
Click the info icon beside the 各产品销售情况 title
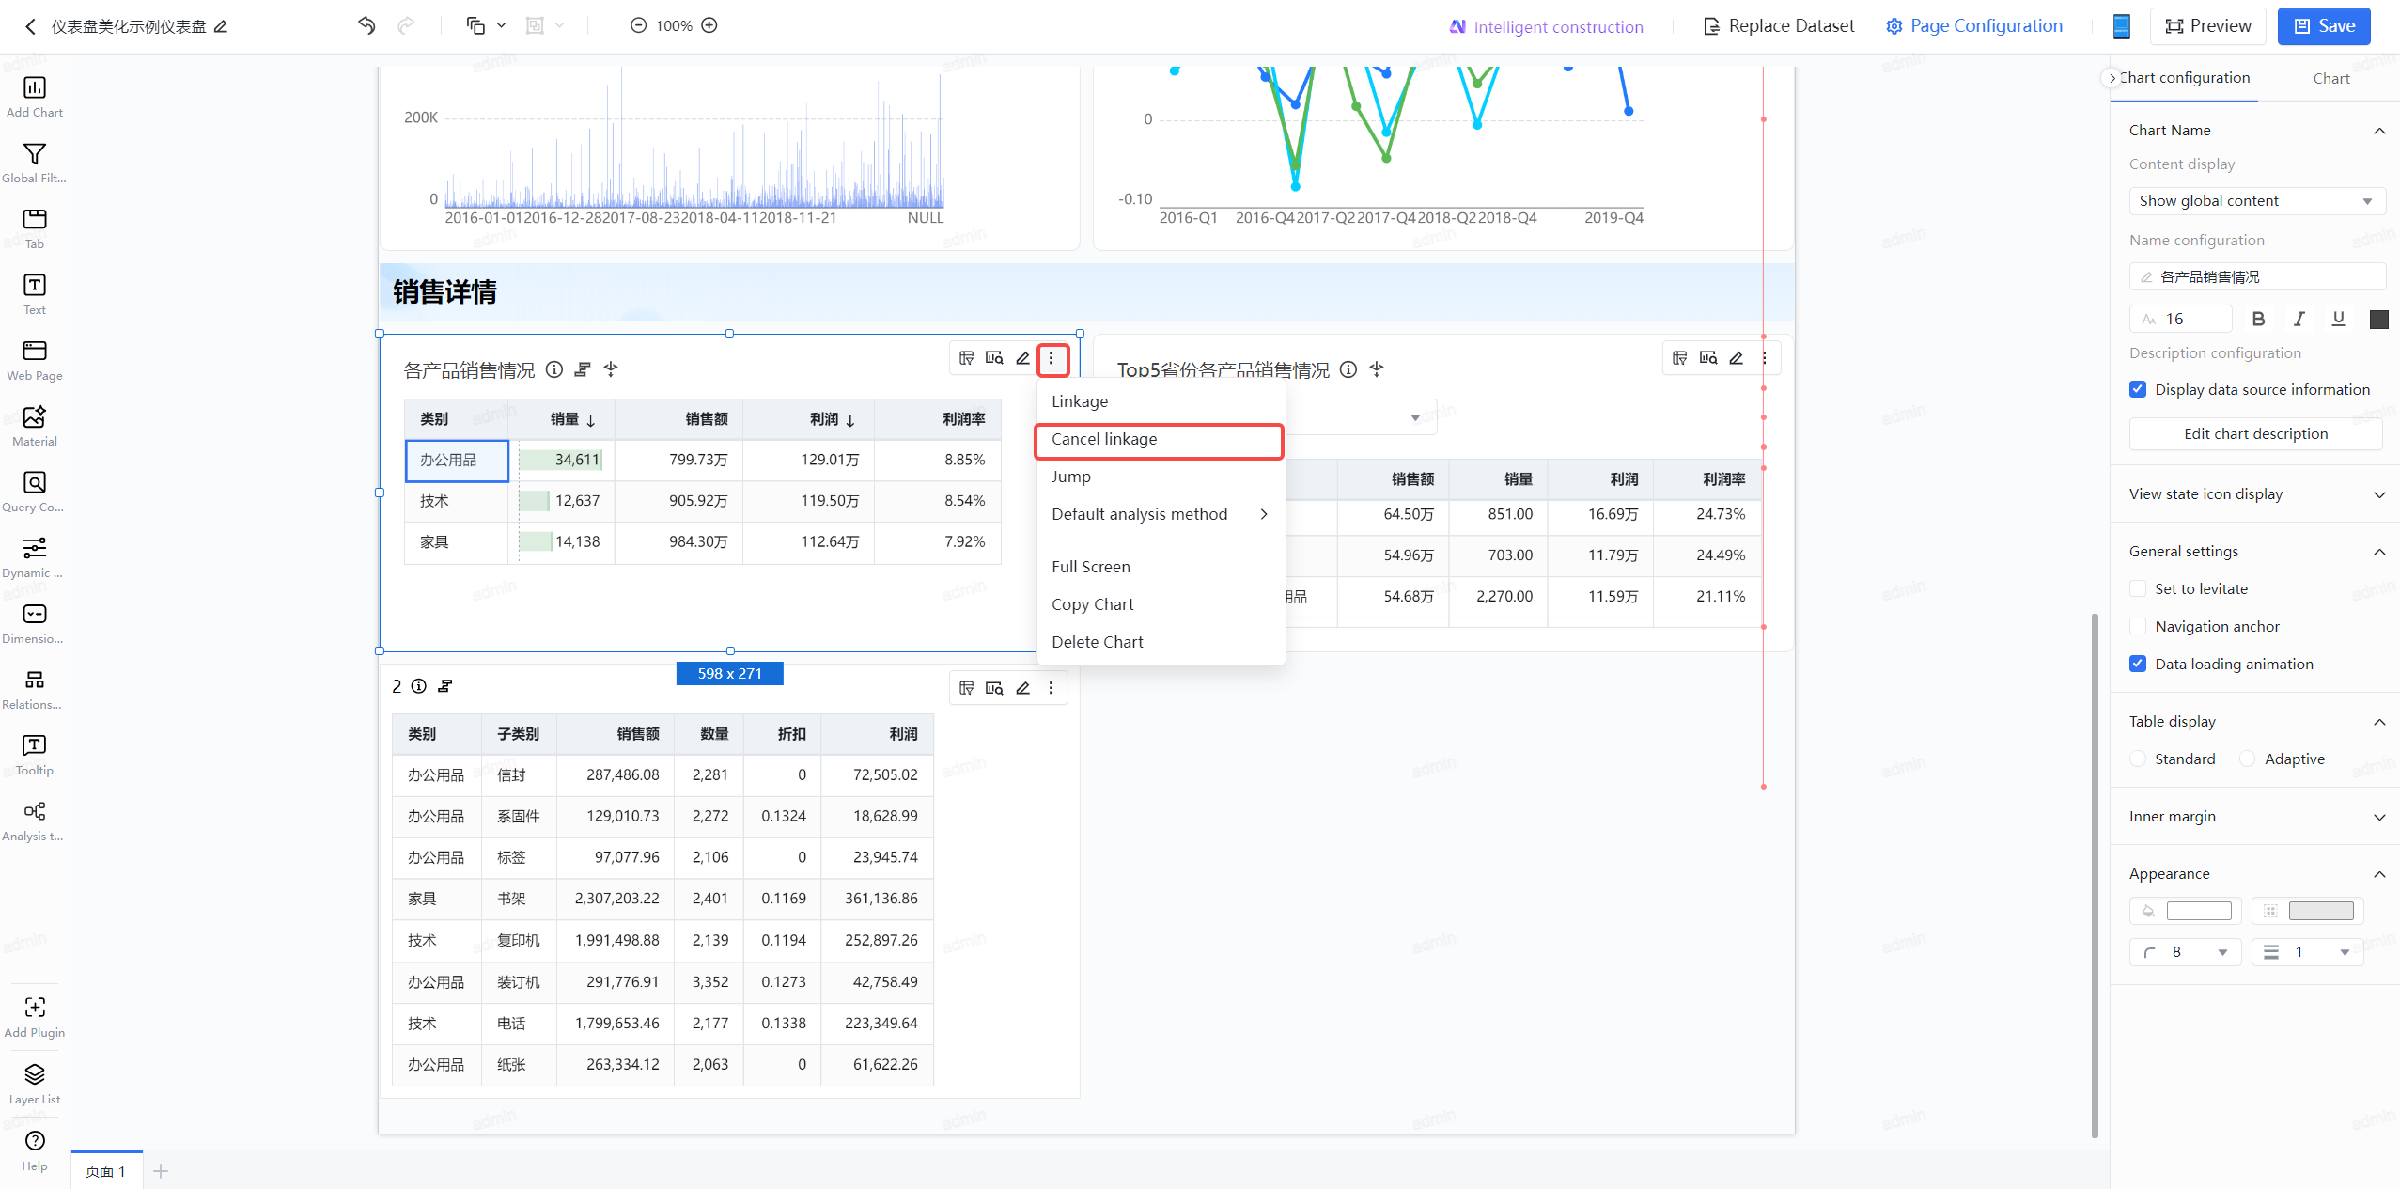554,369
